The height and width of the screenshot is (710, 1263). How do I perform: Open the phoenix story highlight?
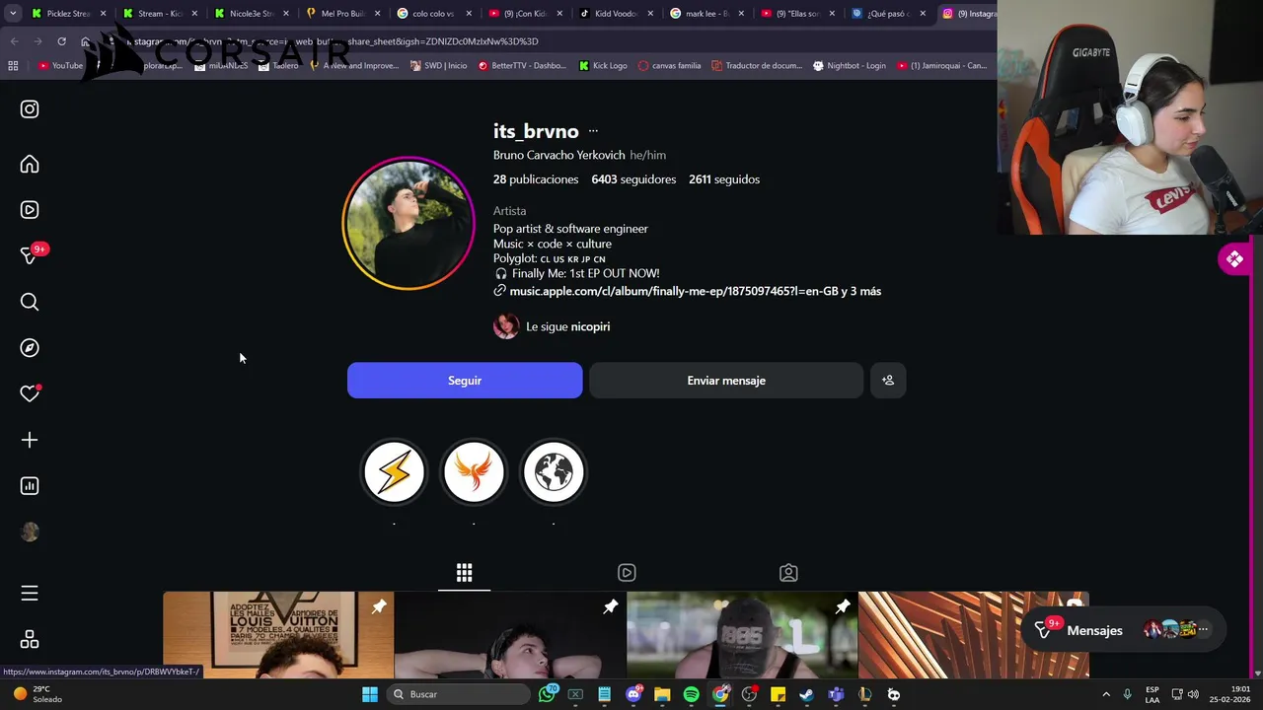point(474,472)
